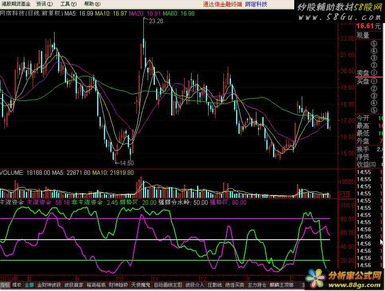
Task: Select the 金财神波段 indicator tab
Action: pyautogui.click(x=49, y=285)
